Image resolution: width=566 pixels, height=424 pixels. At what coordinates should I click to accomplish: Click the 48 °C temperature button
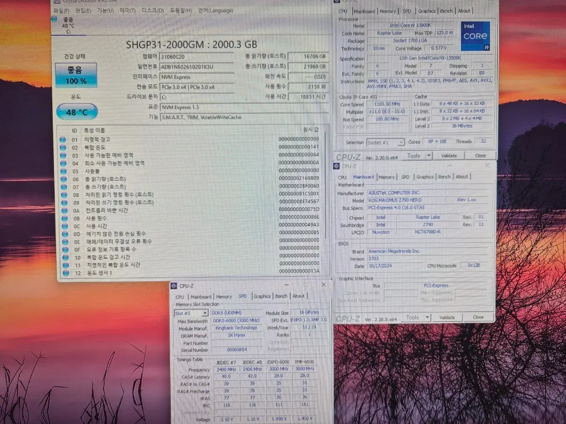pyautogui.click(x=77, y=112)
